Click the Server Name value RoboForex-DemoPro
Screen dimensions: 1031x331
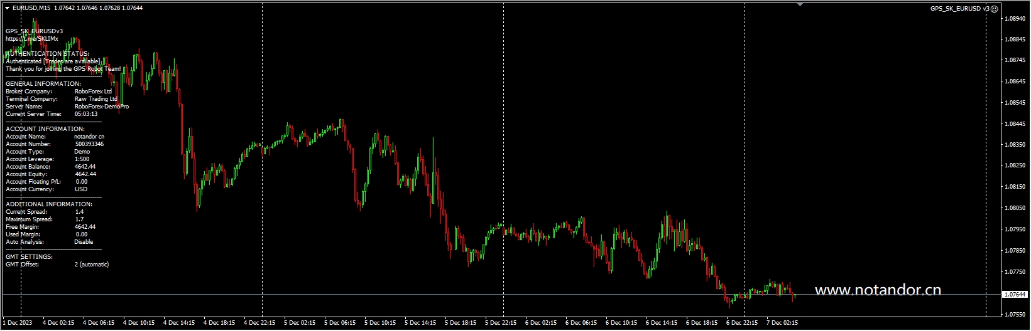(102, 107)
